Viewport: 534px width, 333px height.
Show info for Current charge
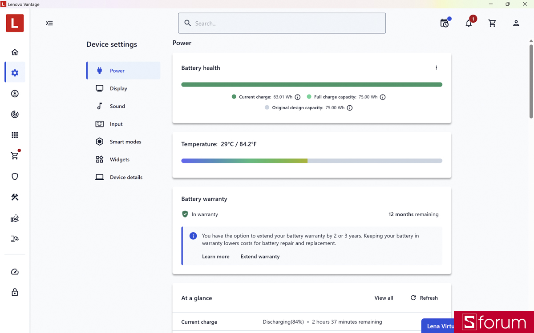[298, 97]
